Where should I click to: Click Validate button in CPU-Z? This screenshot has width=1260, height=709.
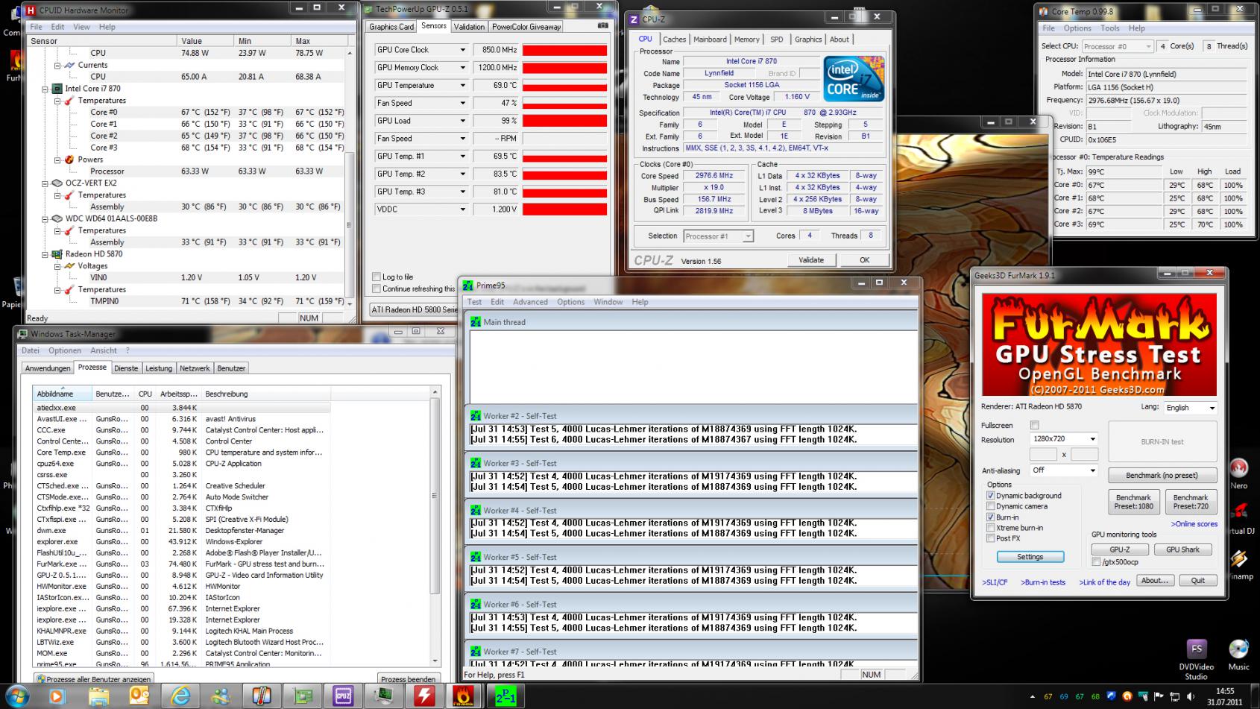pos(811,260)
